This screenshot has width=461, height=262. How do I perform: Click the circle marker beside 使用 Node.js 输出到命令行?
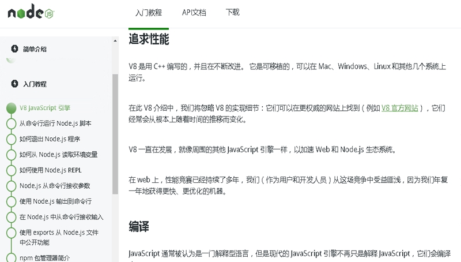pos(11,201)
